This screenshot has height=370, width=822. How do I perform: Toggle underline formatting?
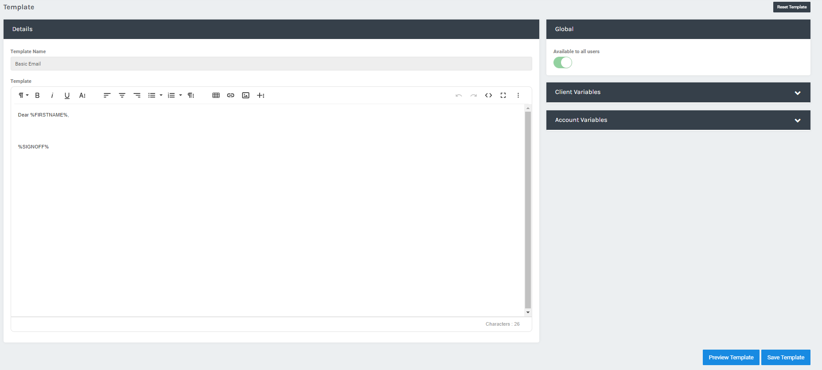click(x=67, y=95)
